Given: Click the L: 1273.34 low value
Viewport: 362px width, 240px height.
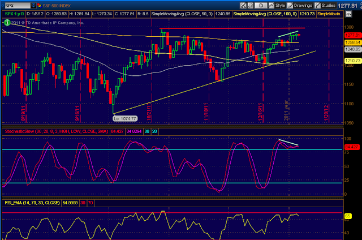Looking at the screenshot, I should coord(102,14).
